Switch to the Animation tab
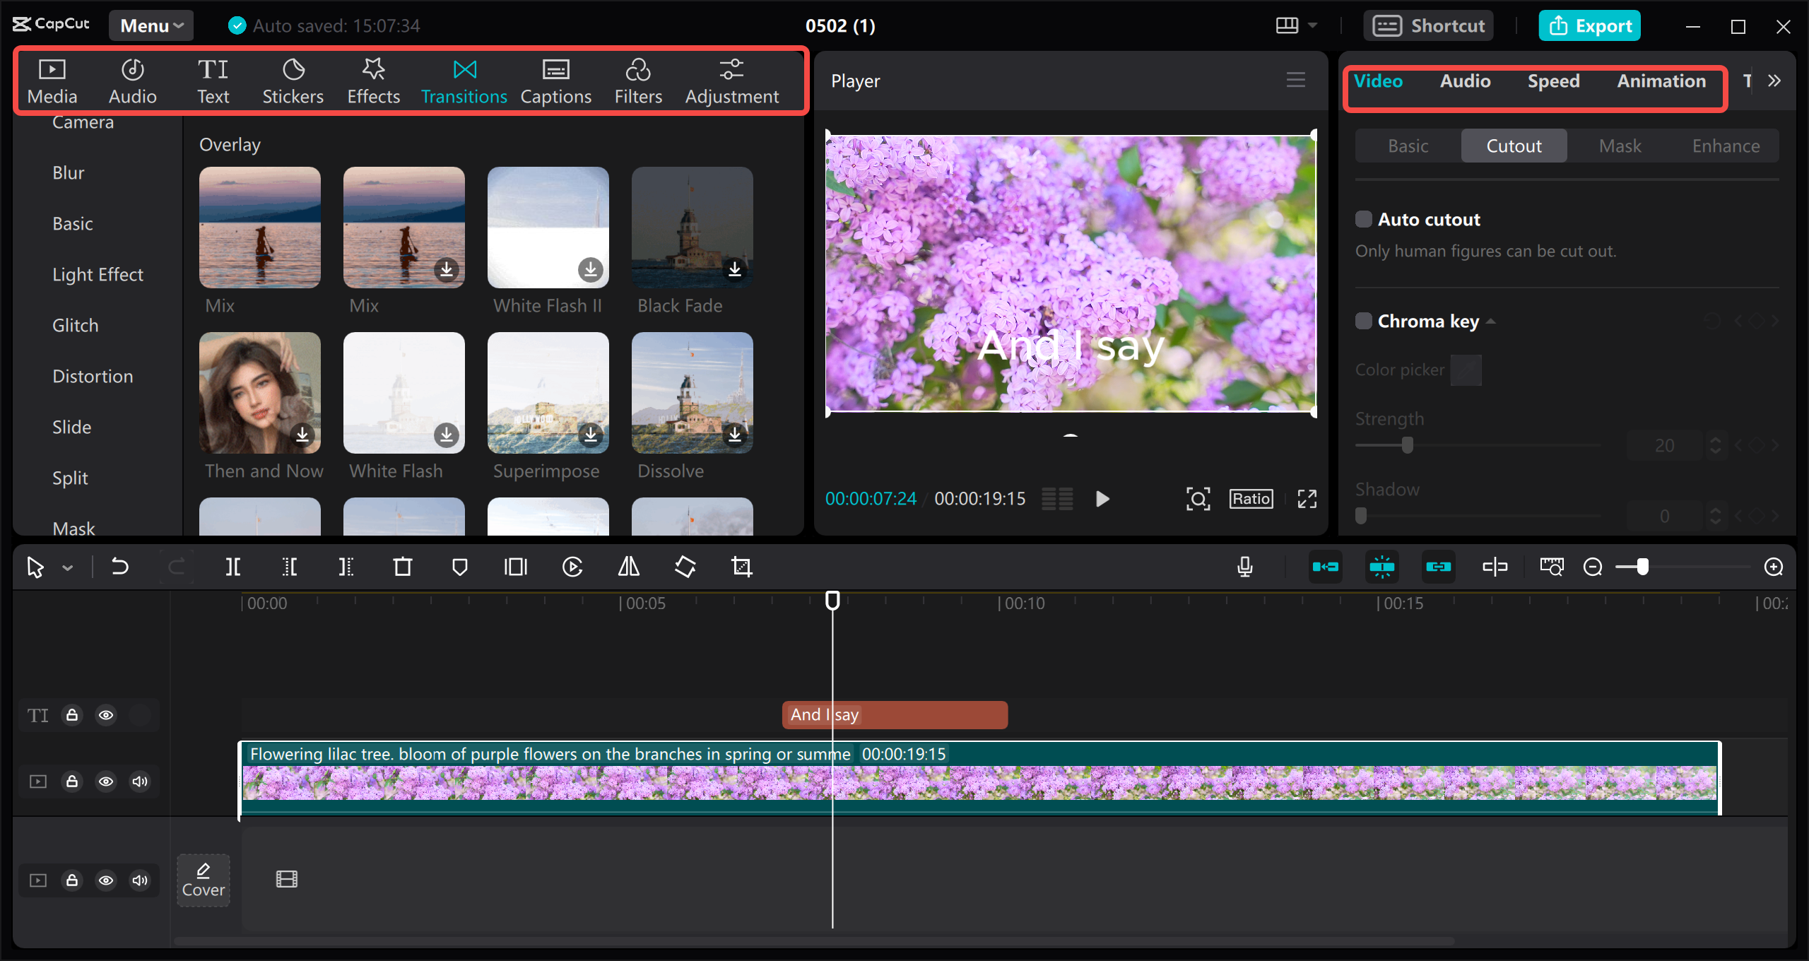The image size is (1809, 961). (1661, 81)
